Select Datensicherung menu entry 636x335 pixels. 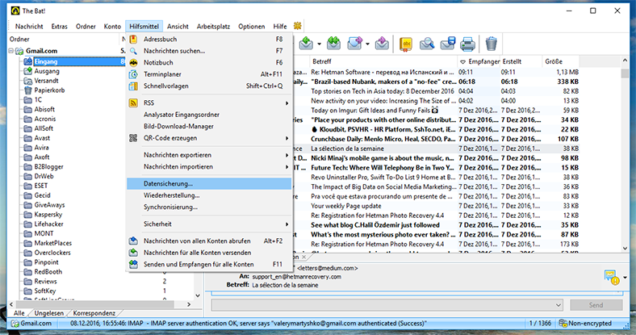[x=209, y=184]
